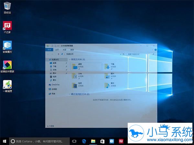
Task: Select 此电脑 in the navigation pane
Action: (53, 89)
